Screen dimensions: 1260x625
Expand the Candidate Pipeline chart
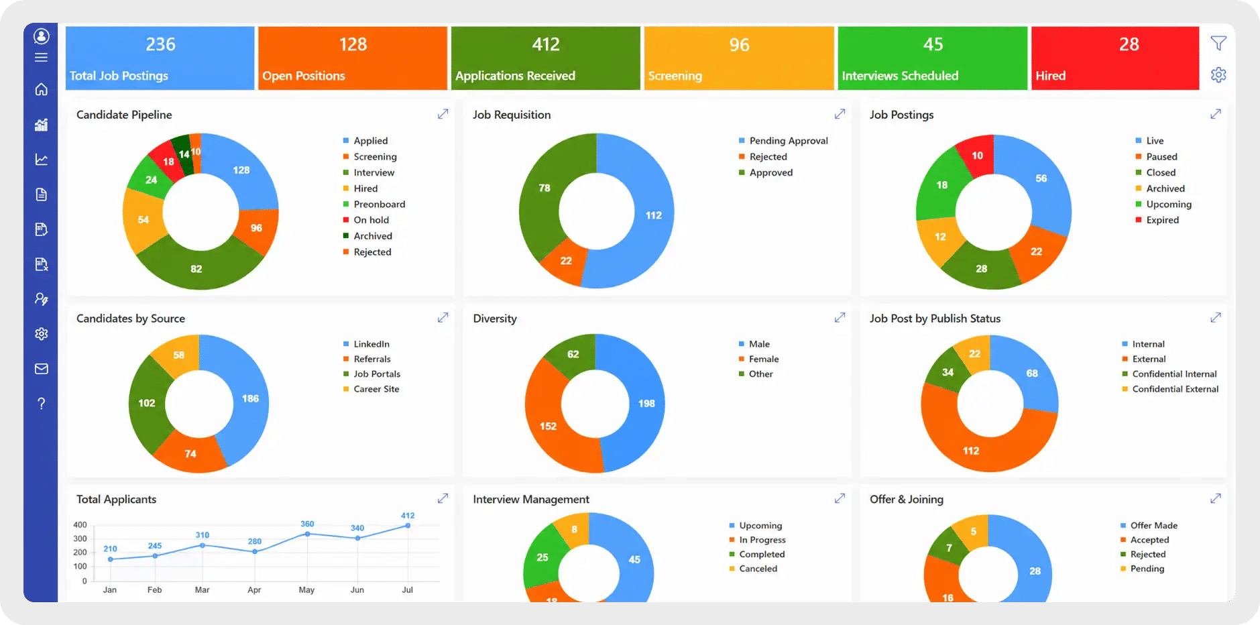443,114
